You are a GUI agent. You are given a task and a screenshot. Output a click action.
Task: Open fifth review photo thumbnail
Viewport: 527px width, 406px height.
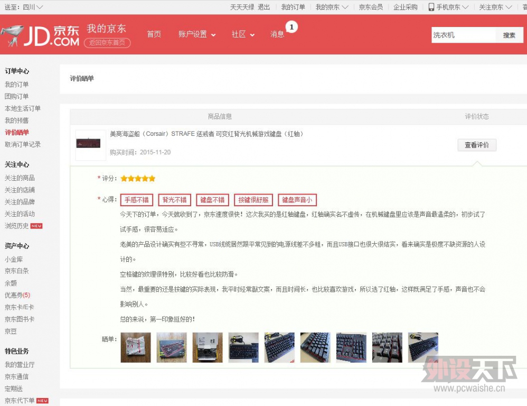(280, 347)
